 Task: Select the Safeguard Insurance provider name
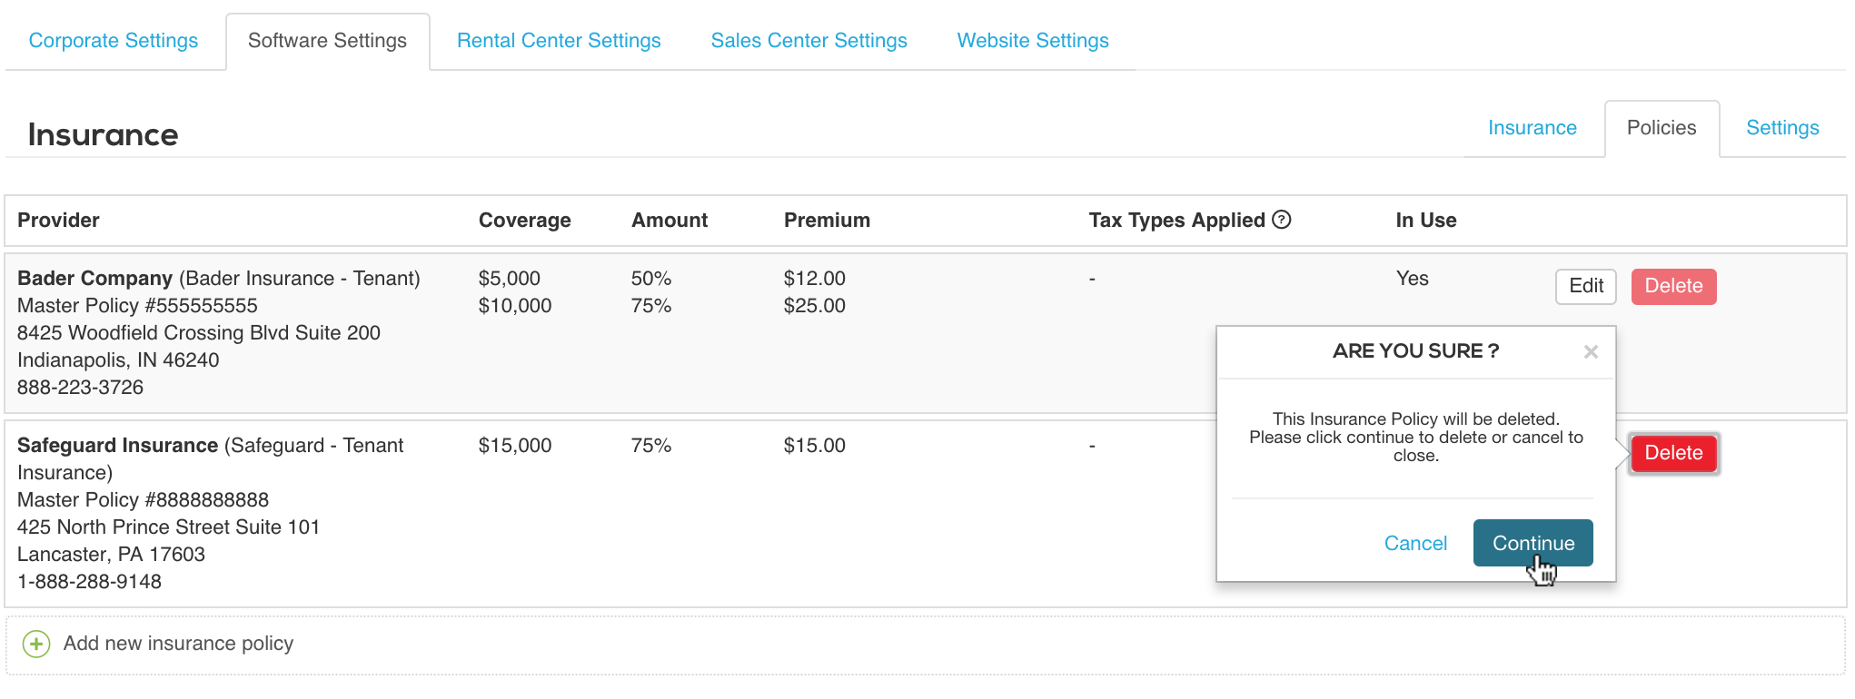coord(117,445)
